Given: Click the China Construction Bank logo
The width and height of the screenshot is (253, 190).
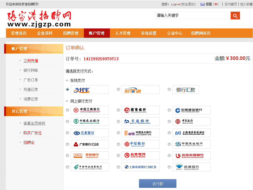Looking at the screenshot, I should (191, 110).
